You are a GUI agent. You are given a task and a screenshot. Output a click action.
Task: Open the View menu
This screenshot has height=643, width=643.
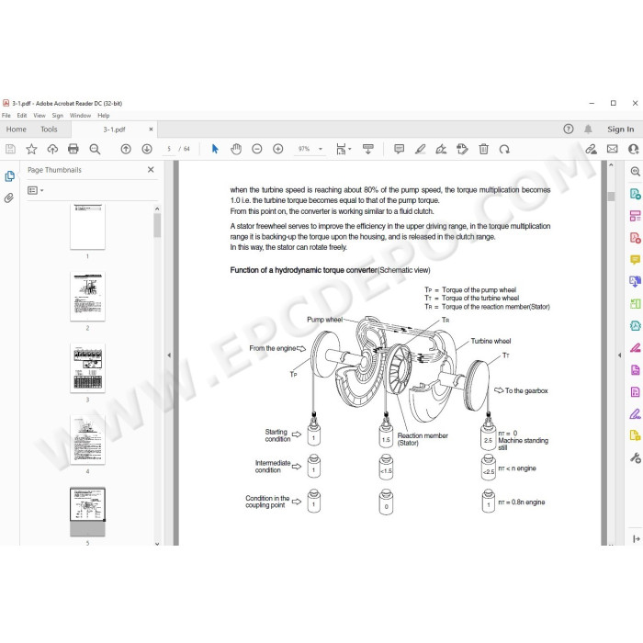39,116
